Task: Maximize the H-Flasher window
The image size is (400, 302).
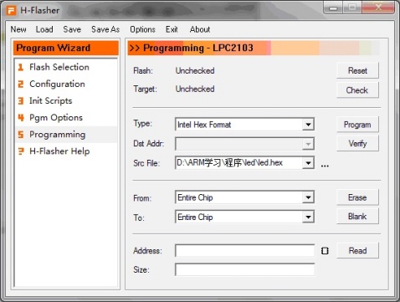Action: point(352,8)
